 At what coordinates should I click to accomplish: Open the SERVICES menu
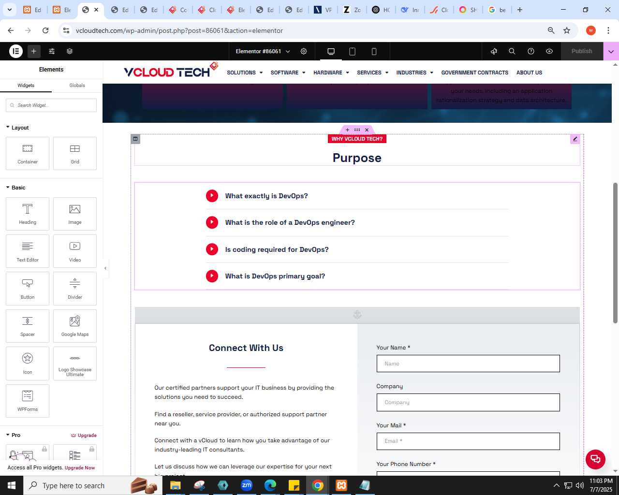(372, 73)
